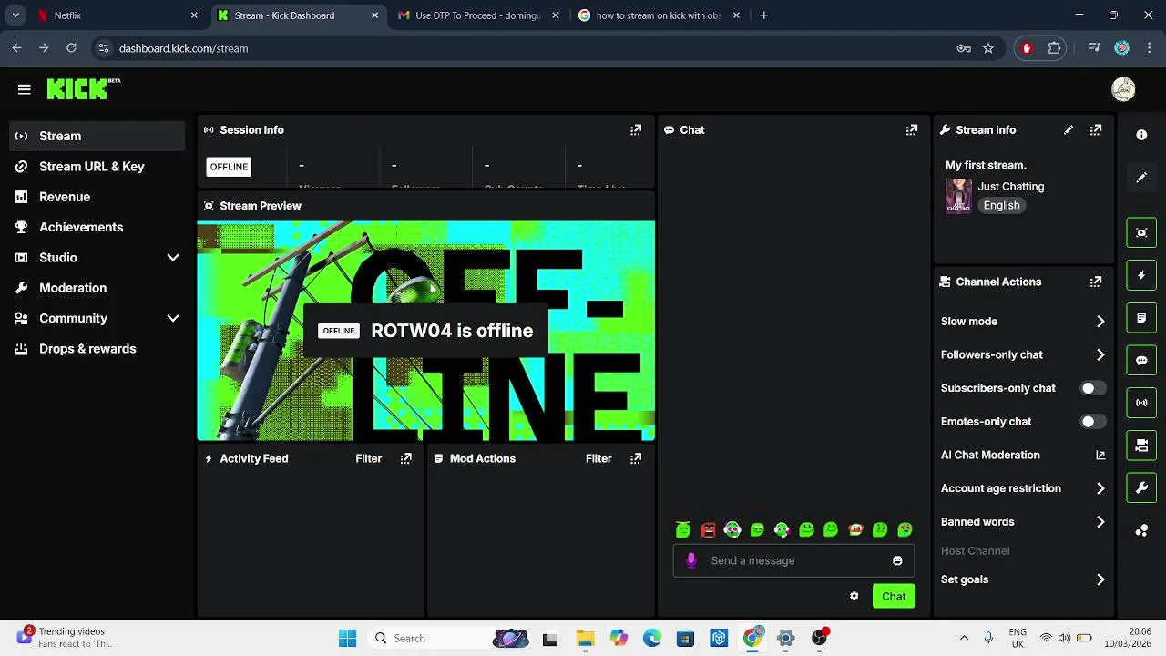
Task: Click the purple microphone icon in chat
Action: tap(691, 560)
